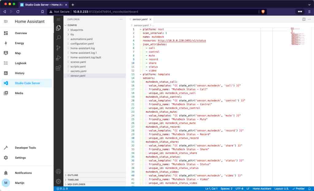This screenshot has height=191, width=314.
Task: Open the Energy panel
Action: pyautogui.click(x=27, y=43)
